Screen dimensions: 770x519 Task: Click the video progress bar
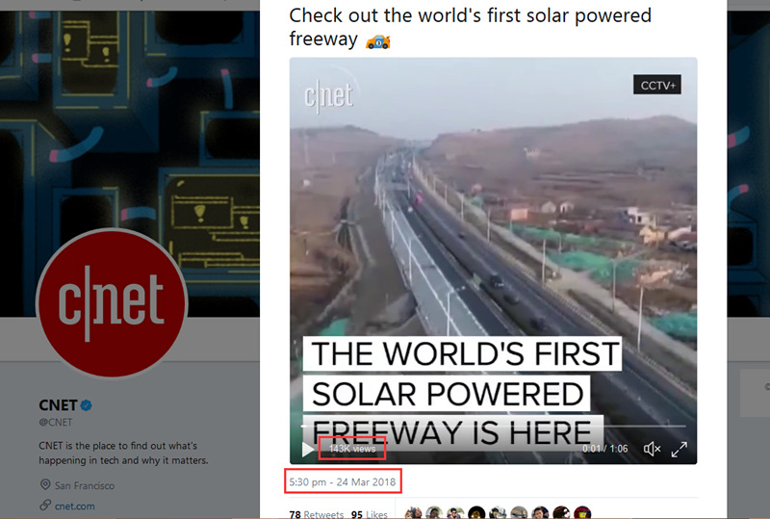(494, 426)
